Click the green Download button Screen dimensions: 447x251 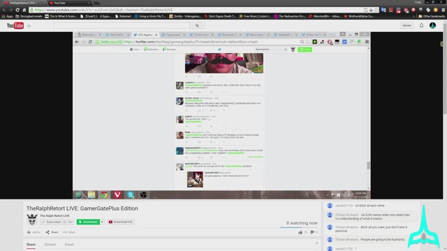coord(88,222)
